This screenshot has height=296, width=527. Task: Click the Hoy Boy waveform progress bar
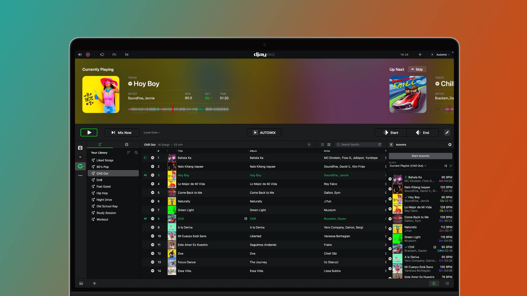(179, 109)
